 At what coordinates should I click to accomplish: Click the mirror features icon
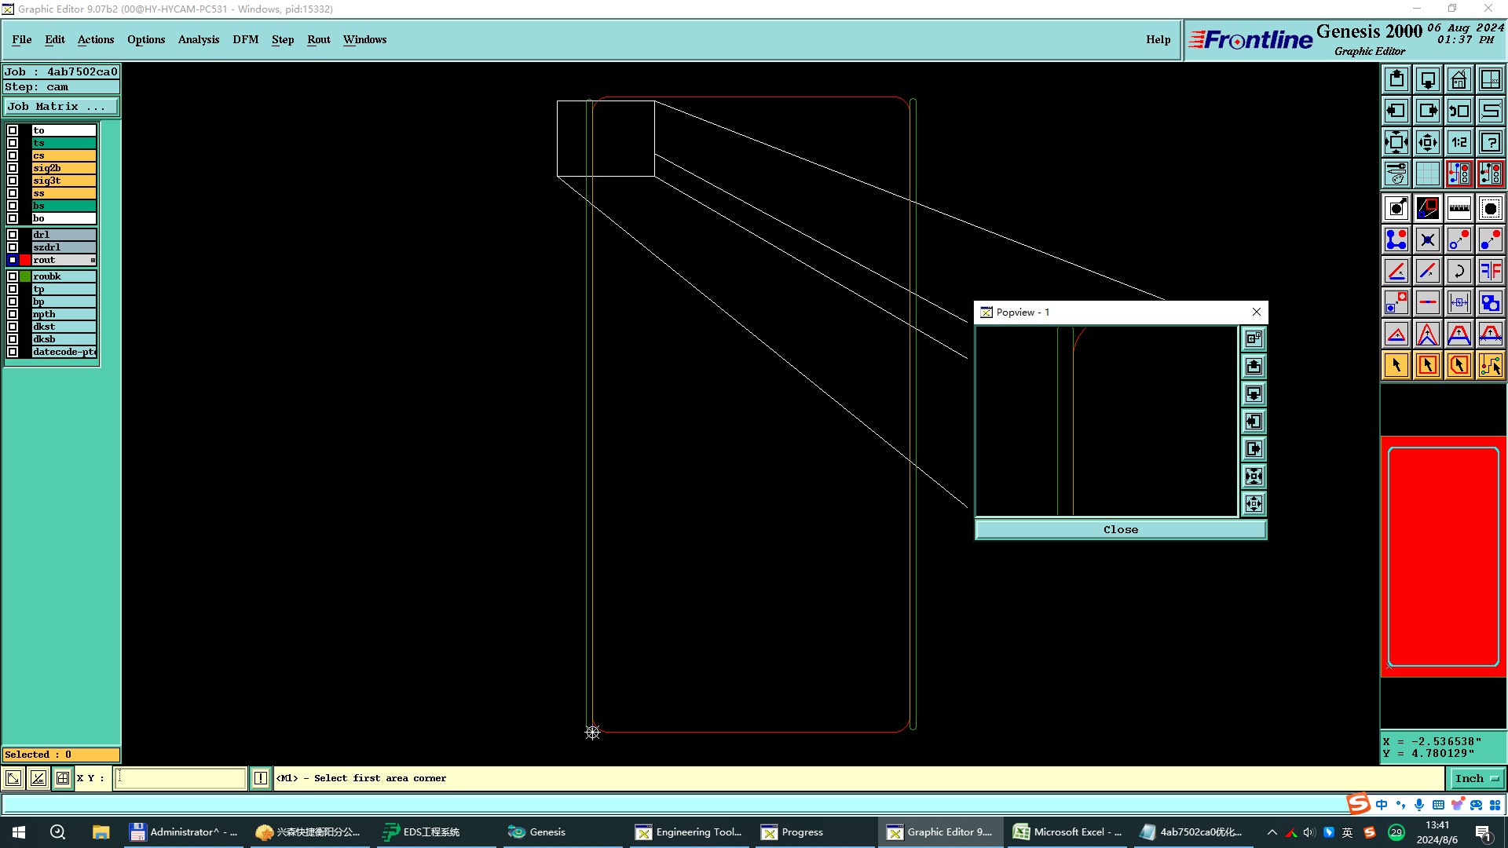point(1490,271)
